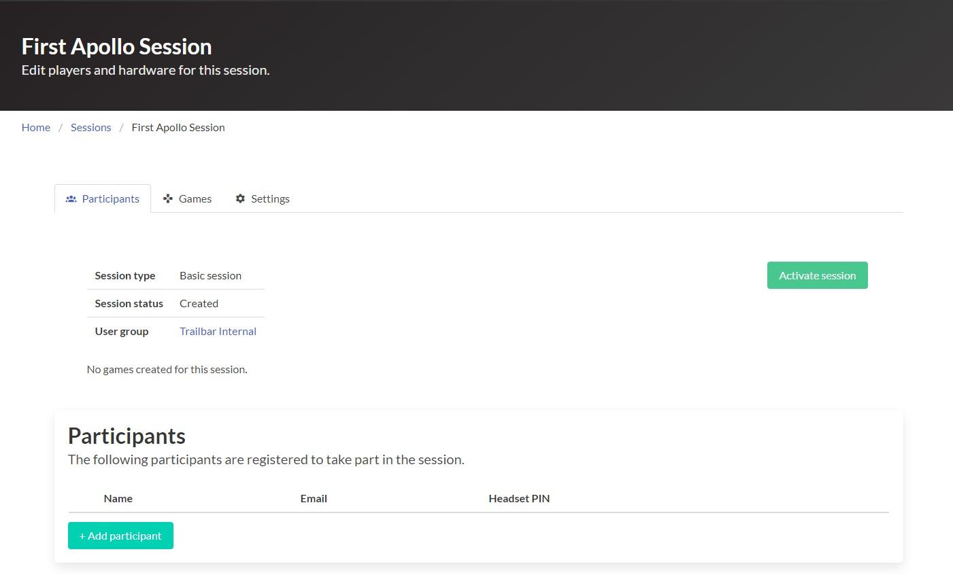953x575 pixels.
Task: Open the Trailbar Internal user group
Action: click(218, 332)
